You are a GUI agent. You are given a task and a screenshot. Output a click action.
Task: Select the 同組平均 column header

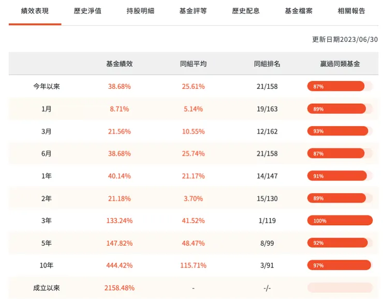pos(193,64)
